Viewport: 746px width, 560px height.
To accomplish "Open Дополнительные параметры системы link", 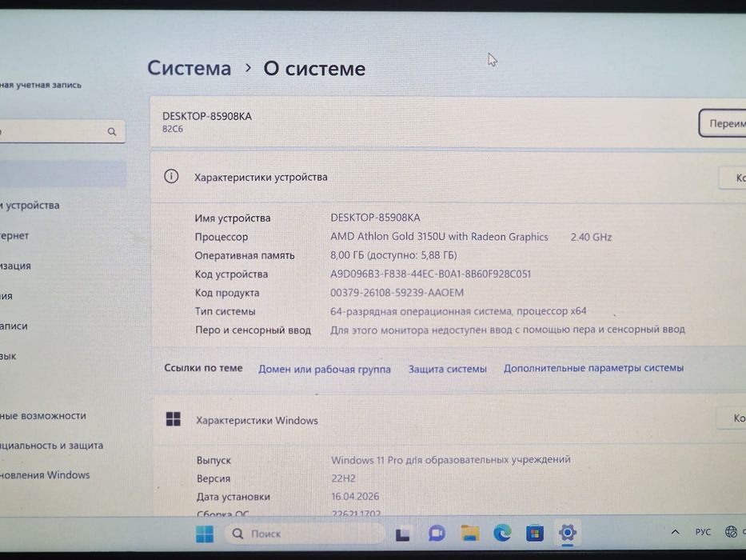I will coord(593,368).
